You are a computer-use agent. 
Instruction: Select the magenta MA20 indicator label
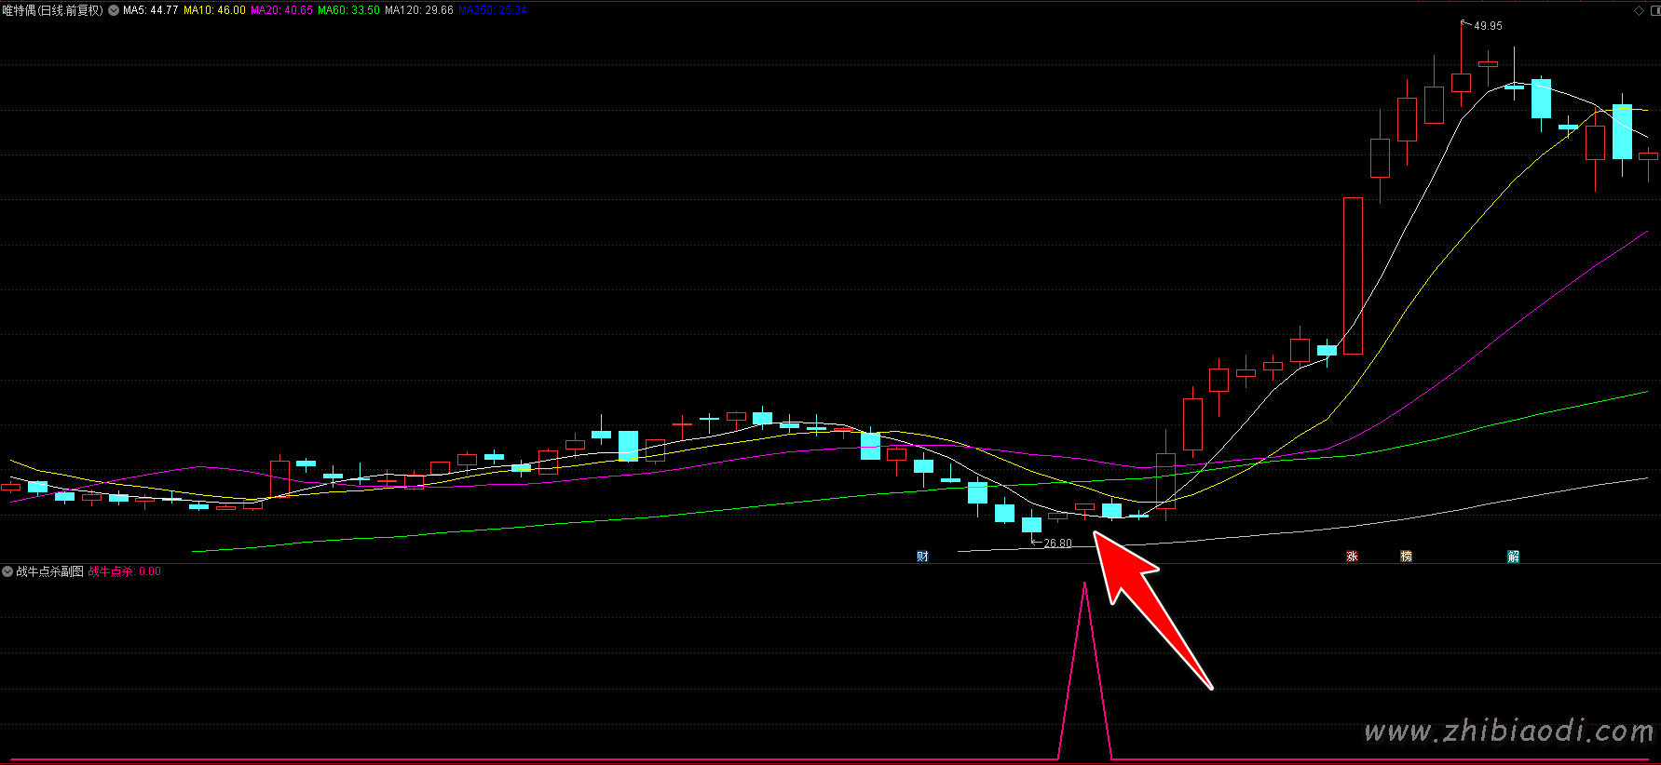[x=281, y=10]
